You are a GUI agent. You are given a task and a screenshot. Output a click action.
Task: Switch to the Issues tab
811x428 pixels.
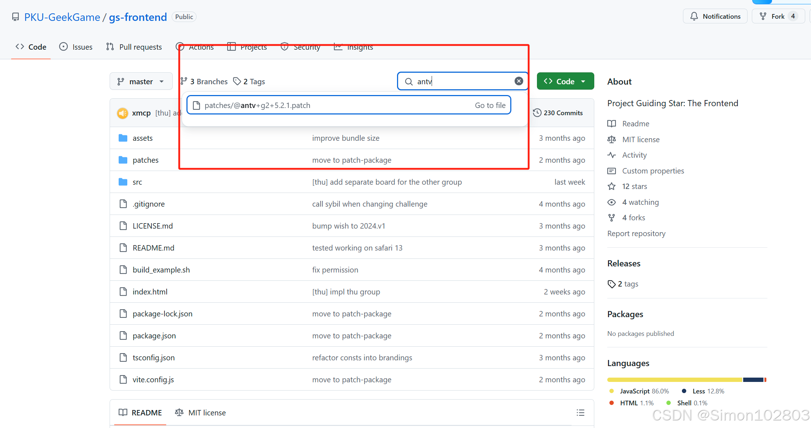[x=76, y=47]
